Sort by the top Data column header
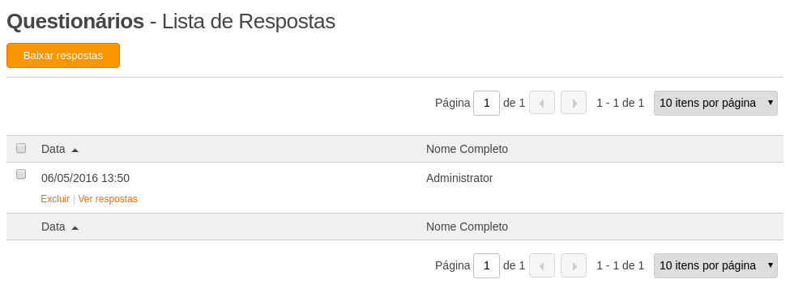Screen dimensions: 790x305 [53, 149]
